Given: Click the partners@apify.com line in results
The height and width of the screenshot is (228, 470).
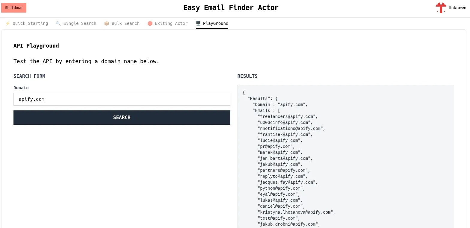Looking at the screenshot, I should tap(283, 171).
